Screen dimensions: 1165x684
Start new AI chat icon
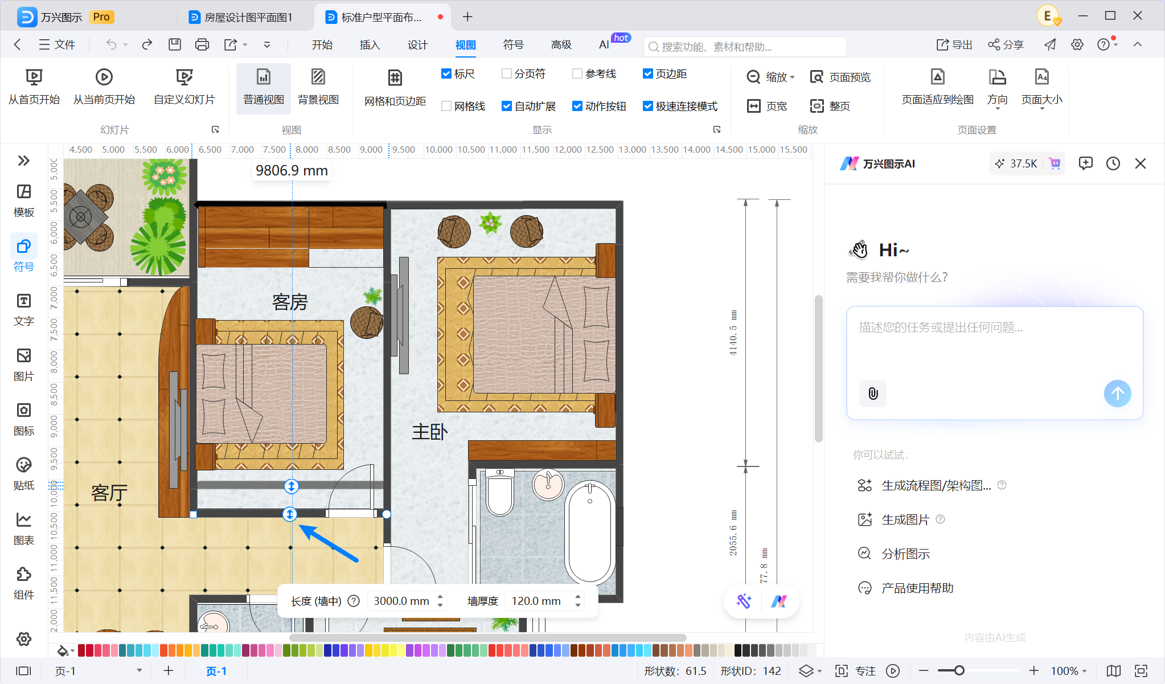(x=1086, y=164)
